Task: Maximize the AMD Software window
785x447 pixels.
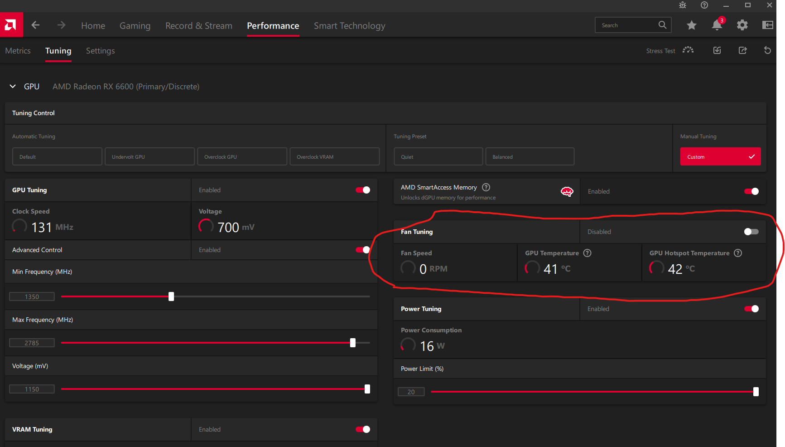Action: [x=748, y=5]
